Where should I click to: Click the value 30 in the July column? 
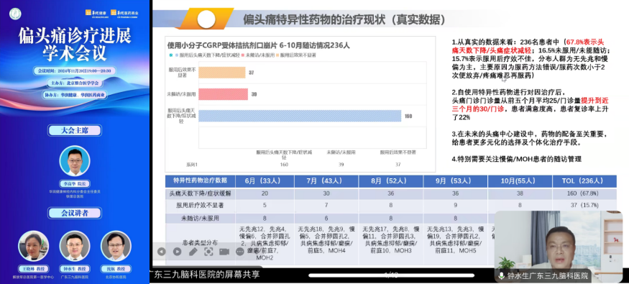326,193
